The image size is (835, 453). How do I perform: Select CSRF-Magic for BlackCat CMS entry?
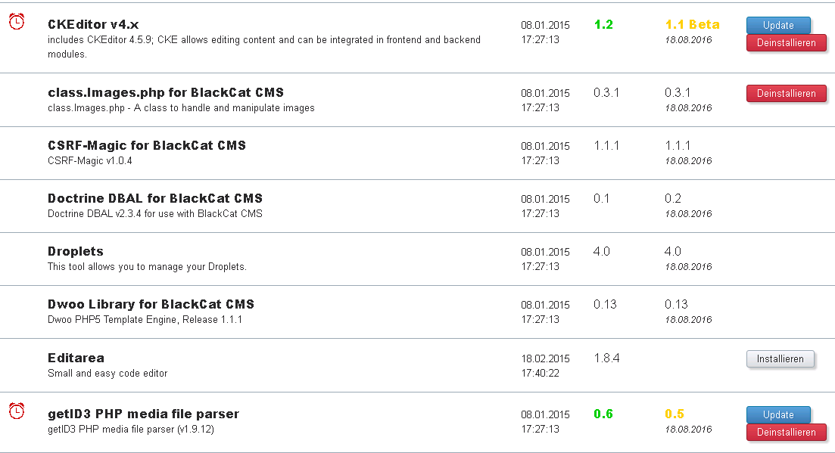[147, 145]
